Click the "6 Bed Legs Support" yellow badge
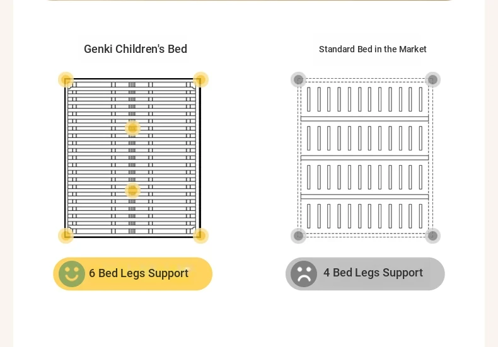 133,274
